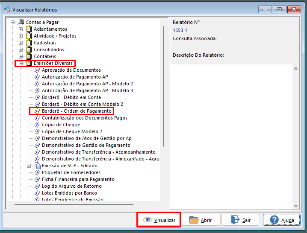
Task: Select Demonstrativo de Transferência - Acompanhamento
Action: coord(98,152)
